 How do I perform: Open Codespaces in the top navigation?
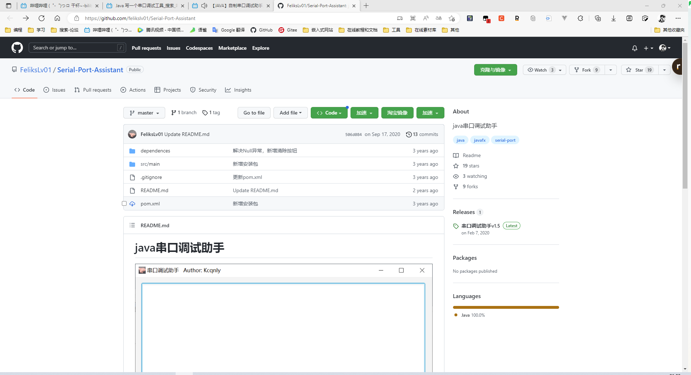pos(199,48)
